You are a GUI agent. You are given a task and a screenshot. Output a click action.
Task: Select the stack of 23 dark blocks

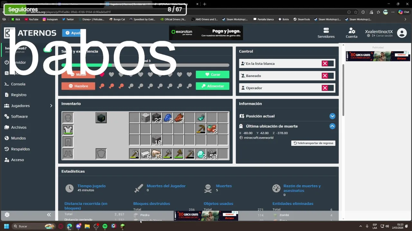[156, 118]
